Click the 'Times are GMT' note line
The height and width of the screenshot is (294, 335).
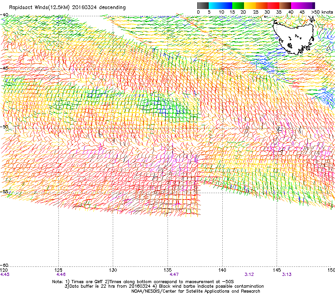coord(143,282)
